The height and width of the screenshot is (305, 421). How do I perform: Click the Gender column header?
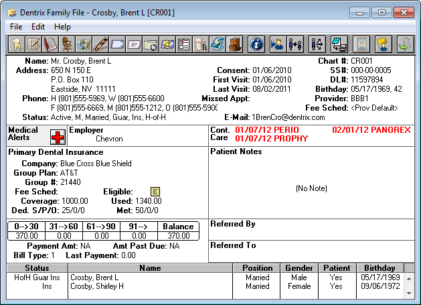pos(299,268)
